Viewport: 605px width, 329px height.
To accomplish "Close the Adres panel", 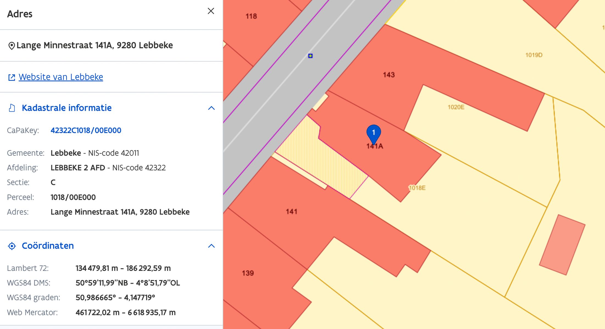I will pyautogui.click(x=211, y=11).
